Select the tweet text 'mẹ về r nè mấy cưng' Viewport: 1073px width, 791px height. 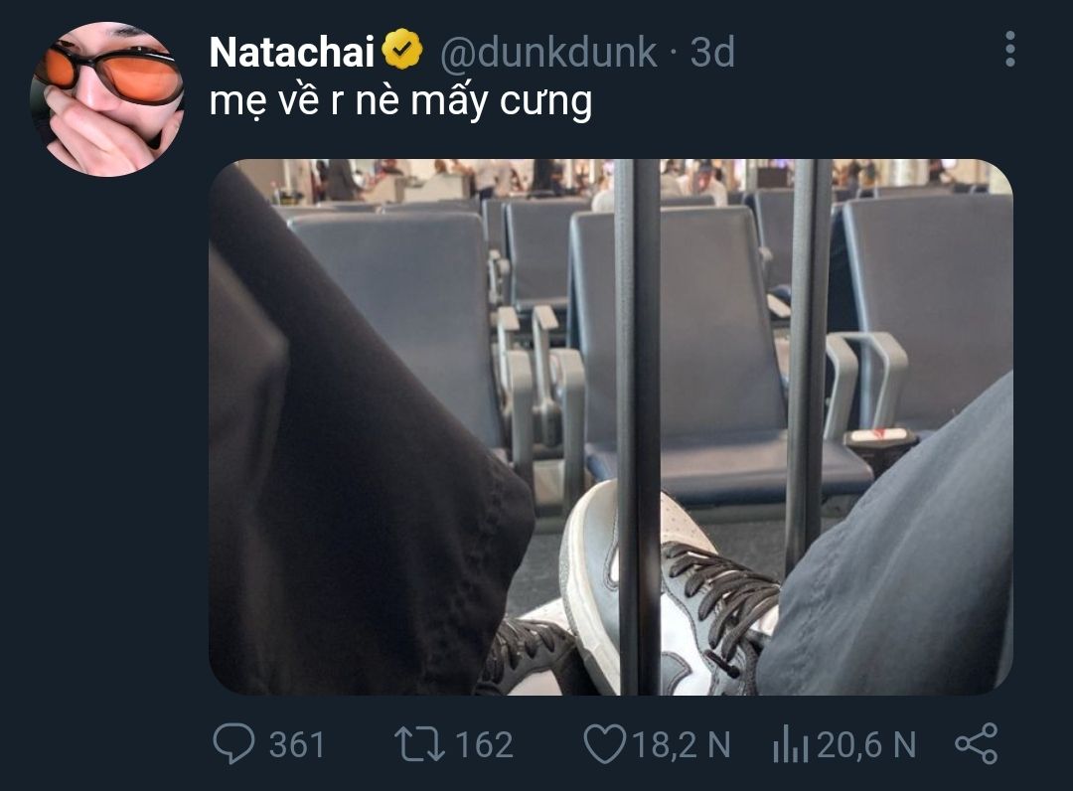pyautogui.click(x=400, y=101)
